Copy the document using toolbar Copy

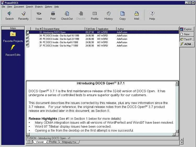point(123,15)
